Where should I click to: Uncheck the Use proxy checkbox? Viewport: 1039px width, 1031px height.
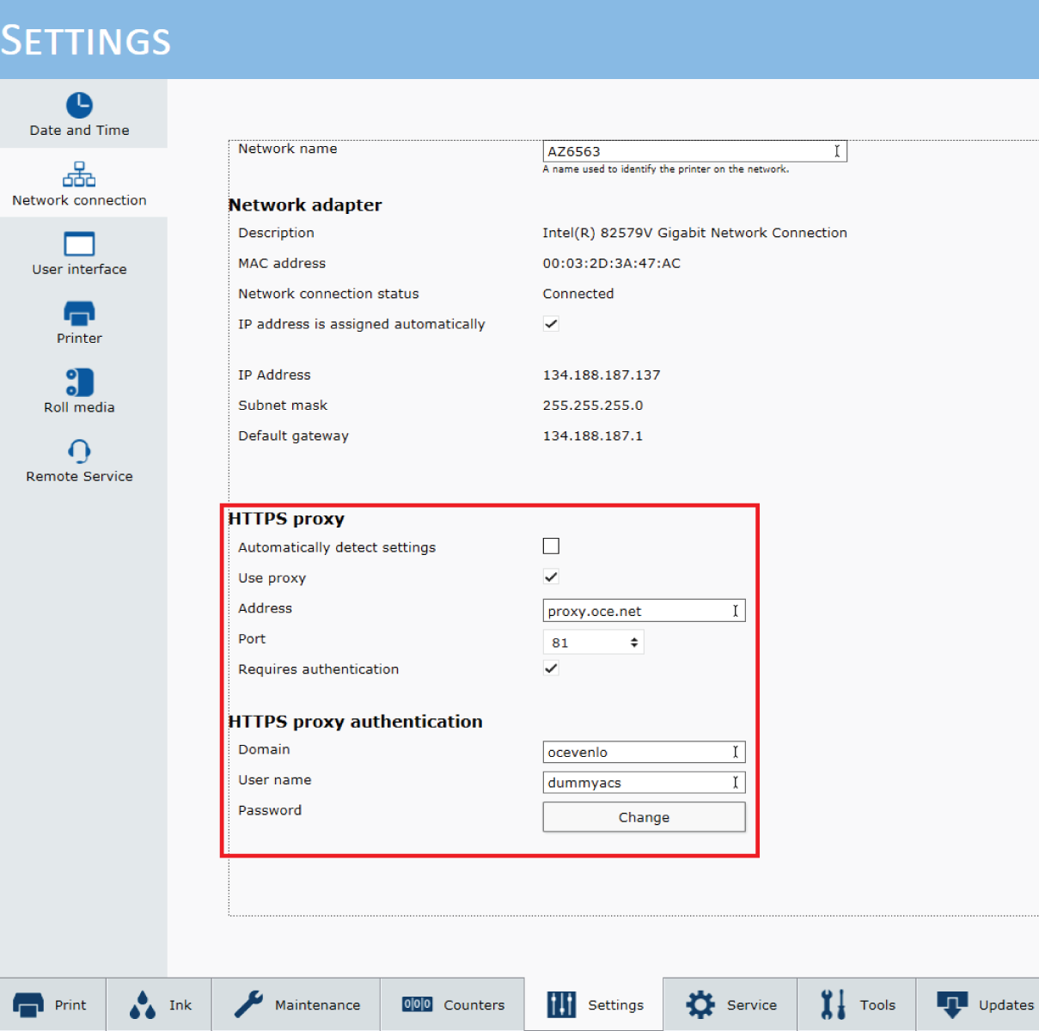click(551, 577)
